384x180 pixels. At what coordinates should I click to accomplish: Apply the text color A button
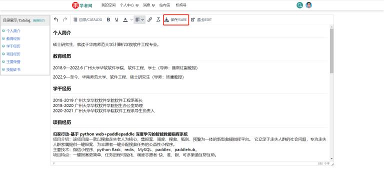point(125,19)
